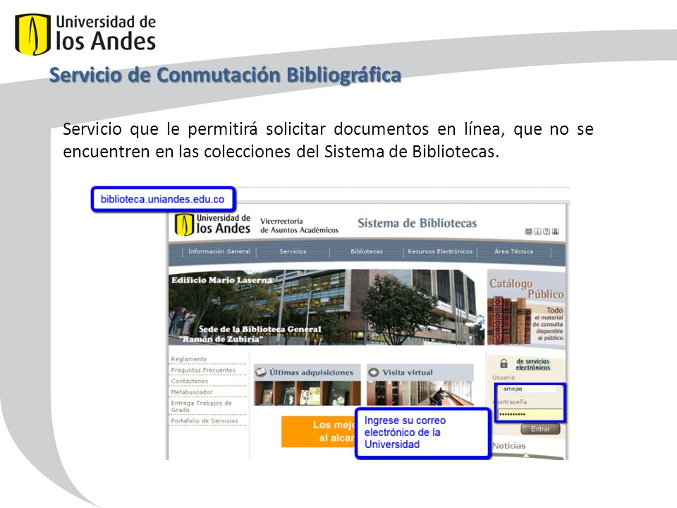Viewport: 677px width, 508px height.
Task: Click the Últimas adquisiciones book thumbnails
Action: (307, 393)
